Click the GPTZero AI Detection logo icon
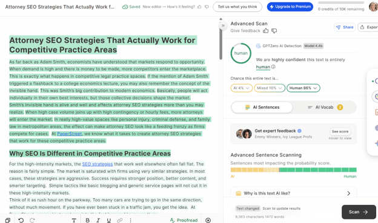This screenshot has width=378, height=223. [x=258, y=46]
